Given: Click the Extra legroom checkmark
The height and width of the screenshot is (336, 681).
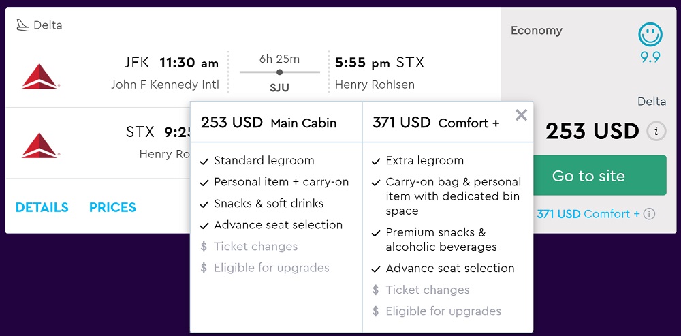Looking at the screenshot, I should 376,162.
